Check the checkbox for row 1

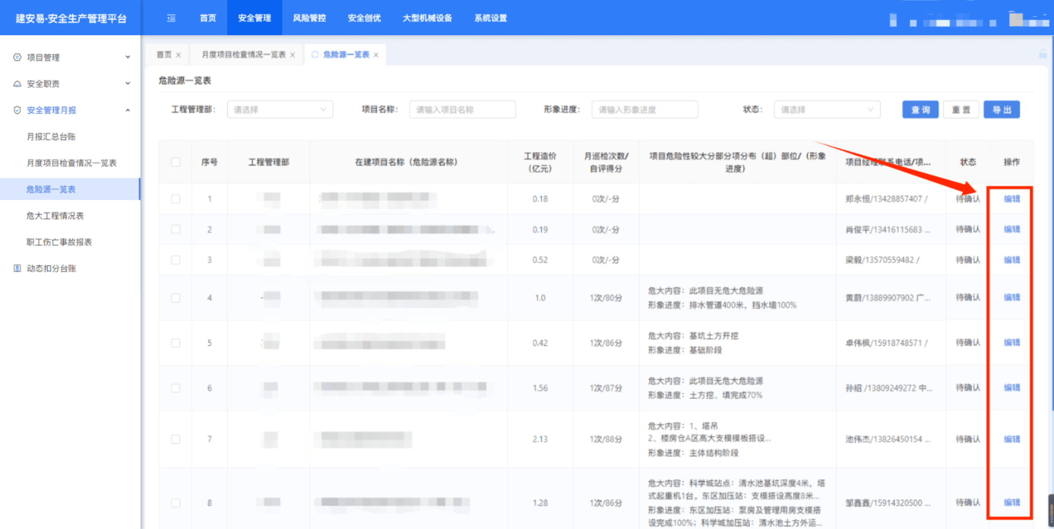click(x=176, y=199)
